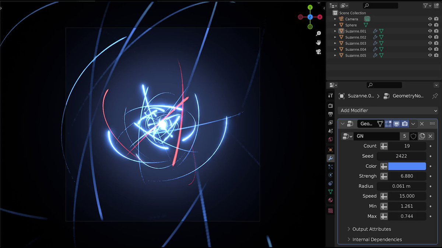Expand the Camera object in outliner
Image resolution: width=442 pixels, height=248 pixels.
pyautogui.click(x=335, y=19)
